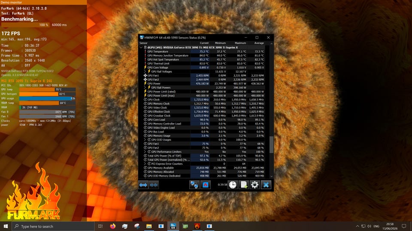412x231 pixels.
Task: Click clock icon next to GPU Clock row
Action: tap(145, 100)
